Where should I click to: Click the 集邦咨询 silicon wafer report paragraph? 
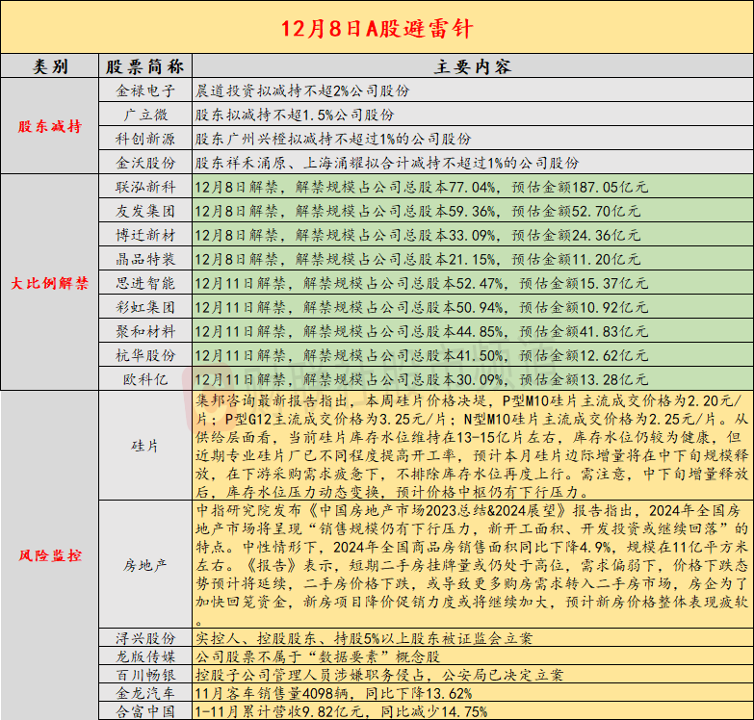(472, 446)
